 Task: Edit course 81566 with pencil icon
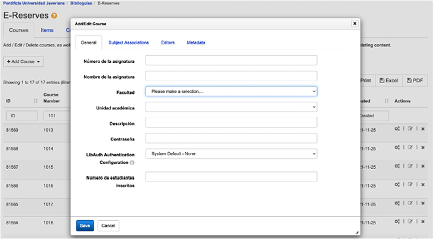pyautogui.click(x=410, y=185)
